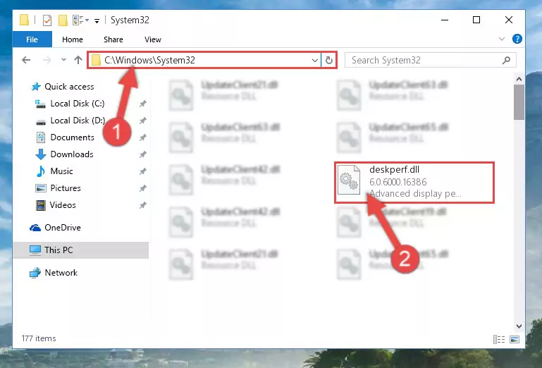This screenshot has width=542, height=368.
Task: Open the File menu
Action: (x=32, y=39)
